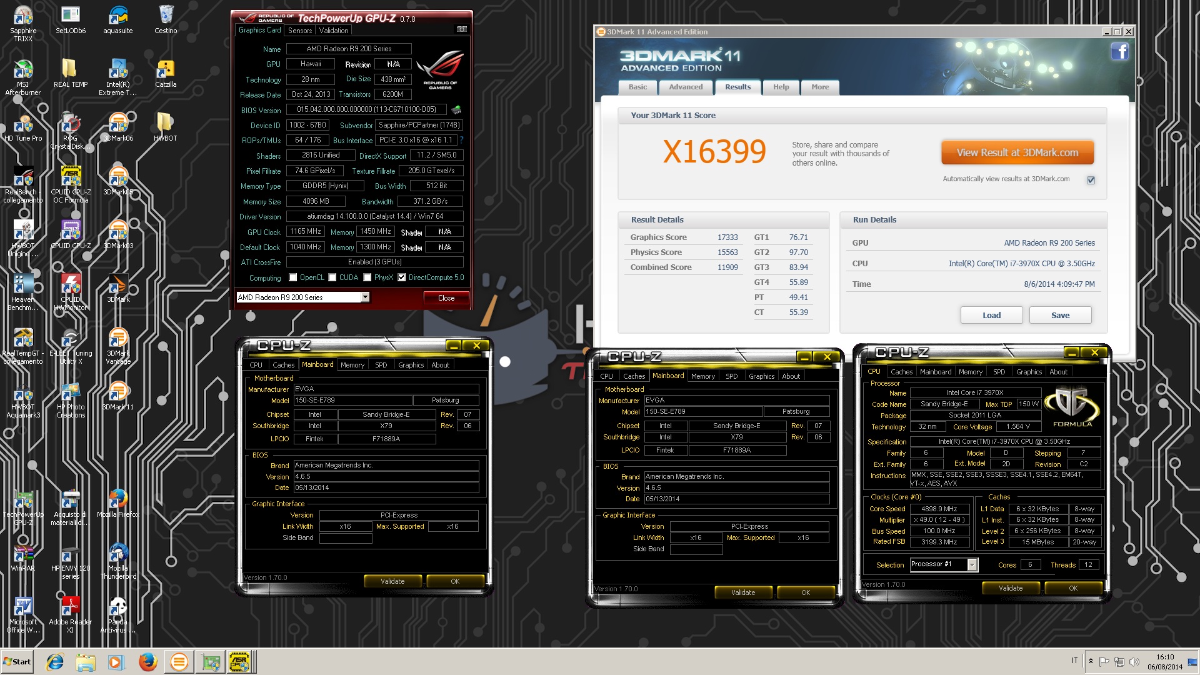Uncheck Automatically view results at 3DMark.com

pos(1091,180)
